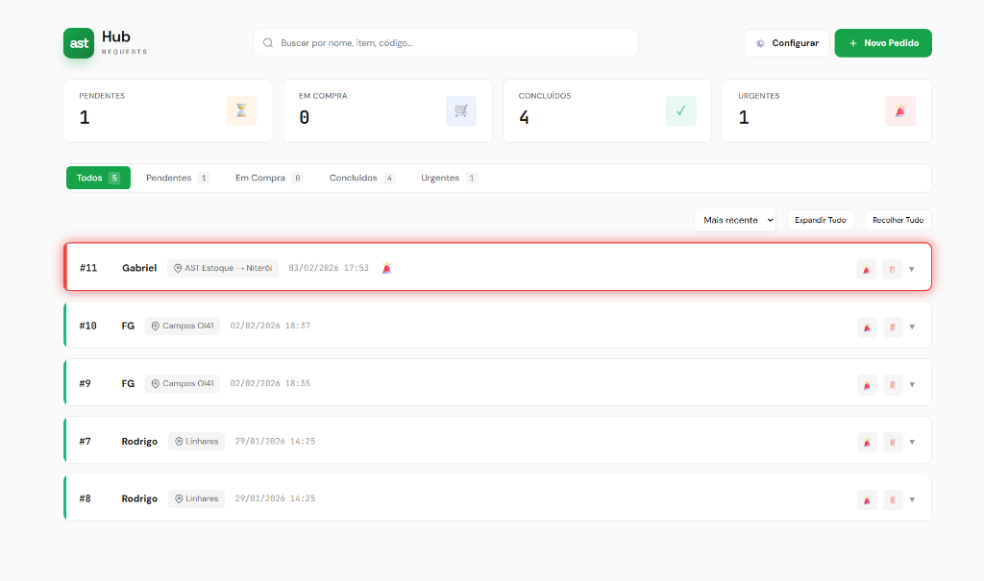Open the Mais recente sort dropdown
The height and width of the screenshot is (581, 984).
point(735,220)
